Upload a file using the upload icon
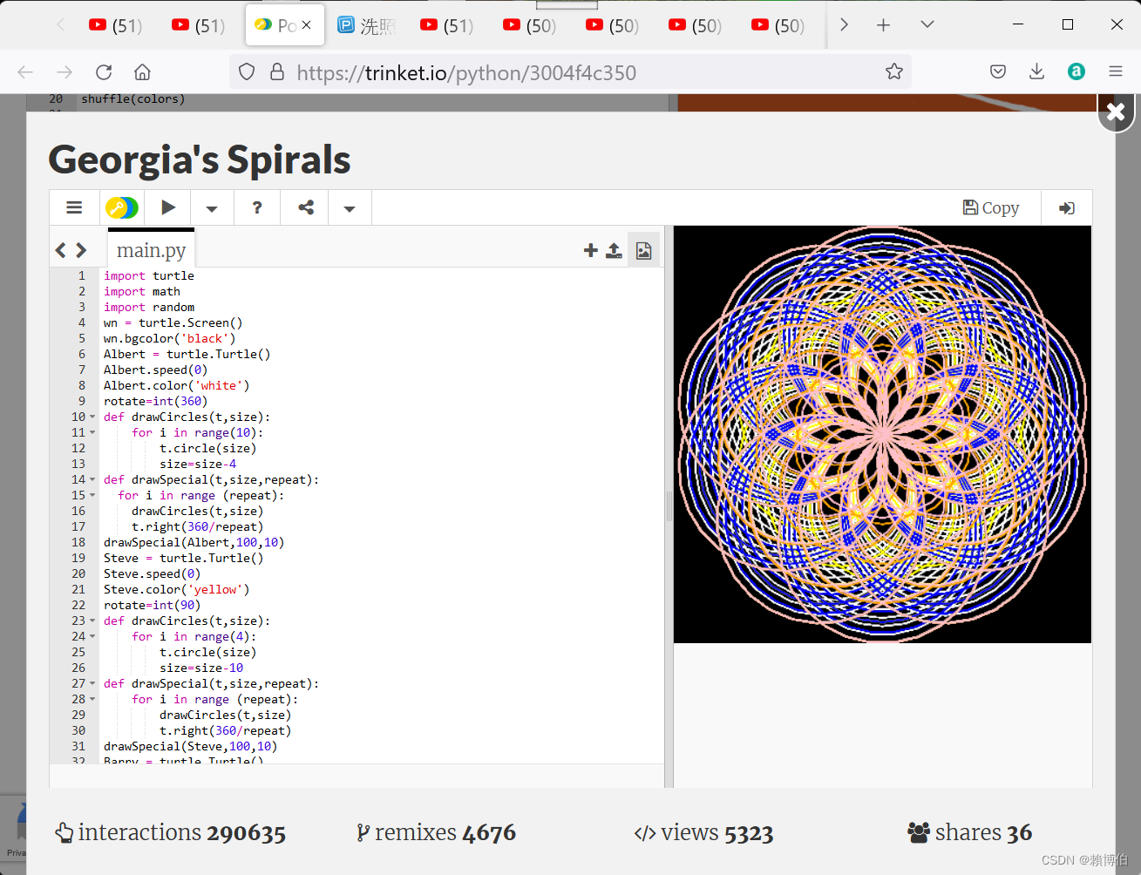 pyautogui.click(x=614, y=250)
